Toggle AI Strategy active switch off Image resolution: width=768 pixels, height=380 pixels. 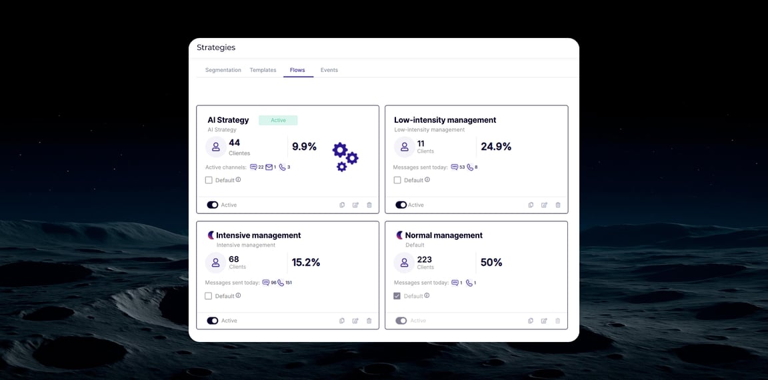tap(213, 205)
